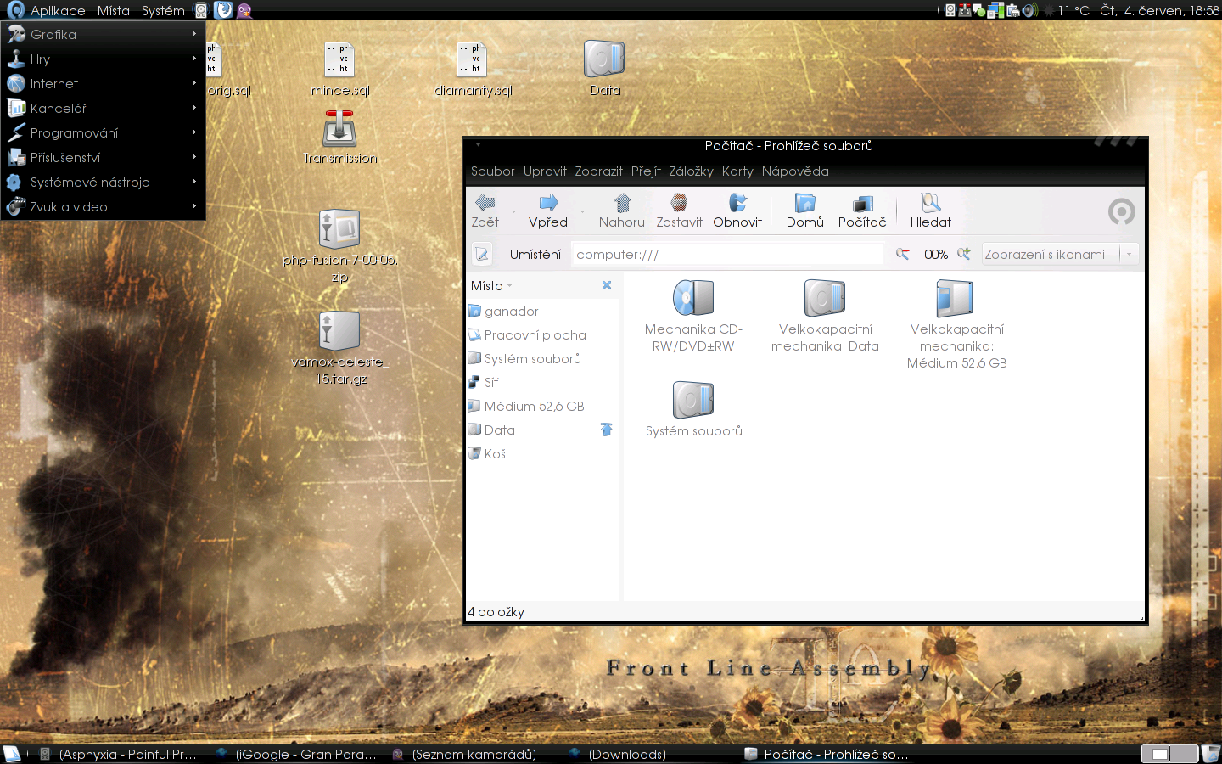Click the Pidgin launcher in top panel
1222x764 pixels.
point(244,10)
